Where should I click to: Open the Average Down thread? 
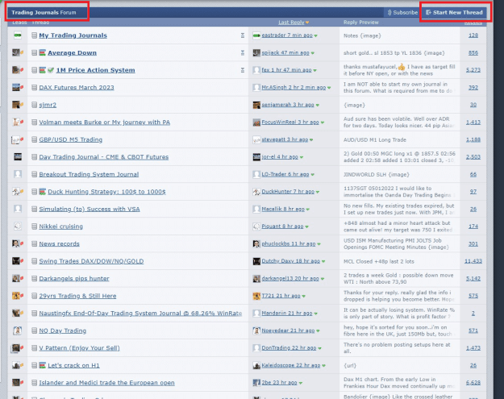point(72,52)
